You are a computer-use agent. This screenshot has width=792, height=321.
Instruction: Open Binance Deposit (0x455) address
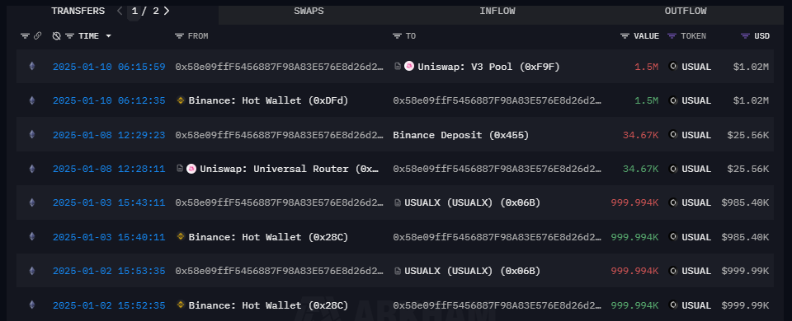tap(460, 135)
